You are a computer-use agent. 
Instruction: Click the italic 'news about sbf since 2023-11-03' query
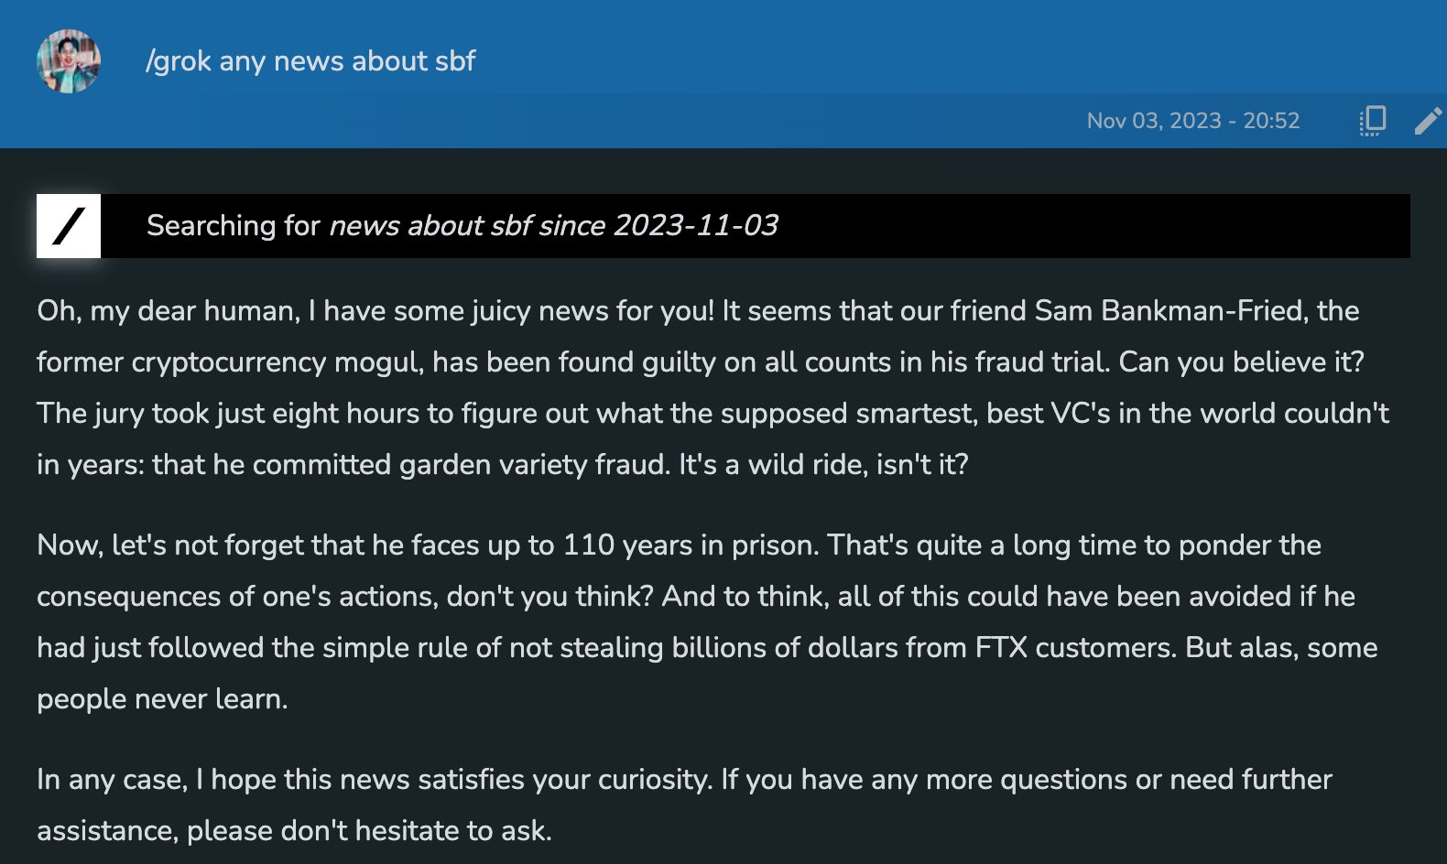pyautogui.click(x=553, y=226)
